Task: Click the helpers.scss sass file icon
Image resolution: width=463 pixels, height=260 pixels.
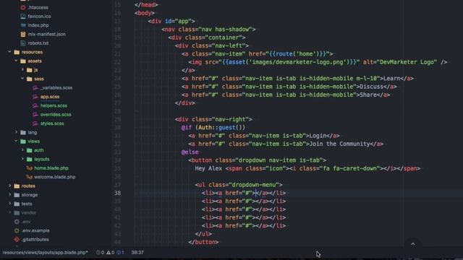Action: pyautogui.click(x=35, y=105)
